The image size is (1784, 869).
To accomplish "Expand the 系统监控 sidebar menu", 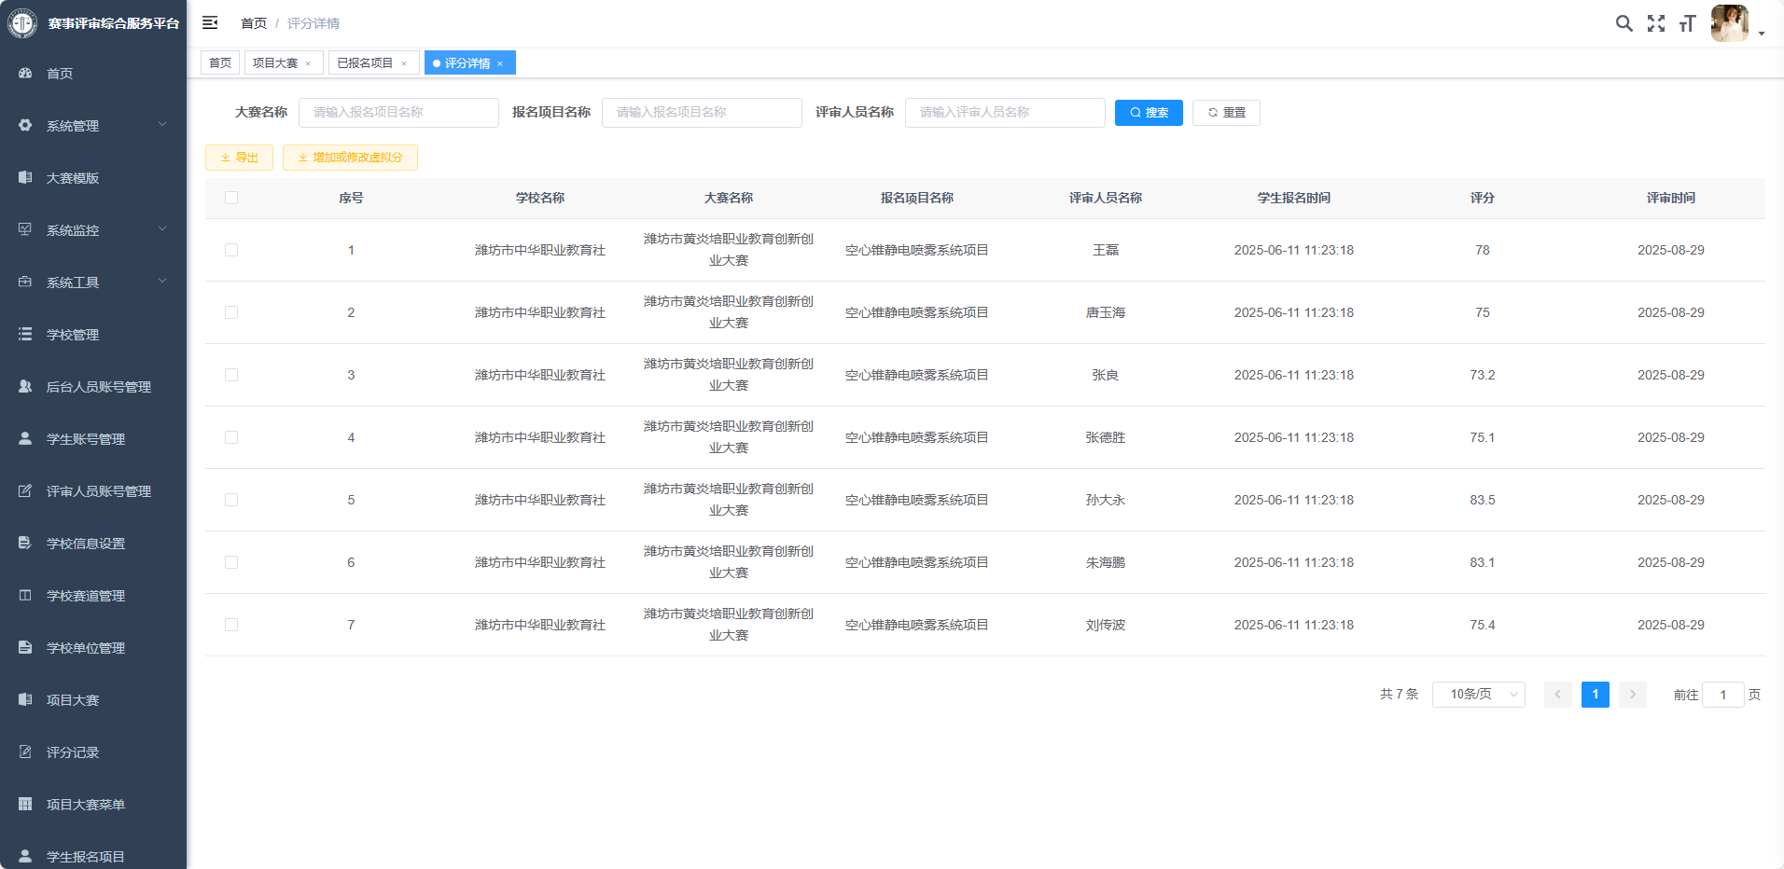I will [91, 230].
